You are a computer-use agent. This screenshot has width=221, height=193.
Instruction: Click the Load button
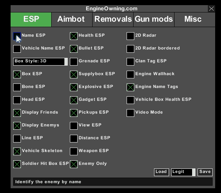tap(161, 172)
